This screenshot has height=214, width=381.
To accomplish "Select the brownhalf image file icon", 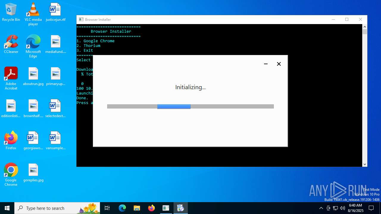I will [33, 109].
